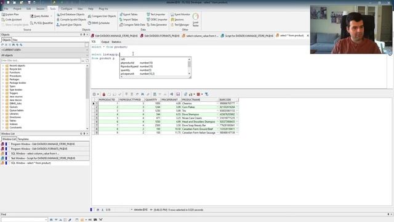Open the Data Generator
Image resolution: width=394 pixels, height=222 pixels.
[x=157, y=25]
